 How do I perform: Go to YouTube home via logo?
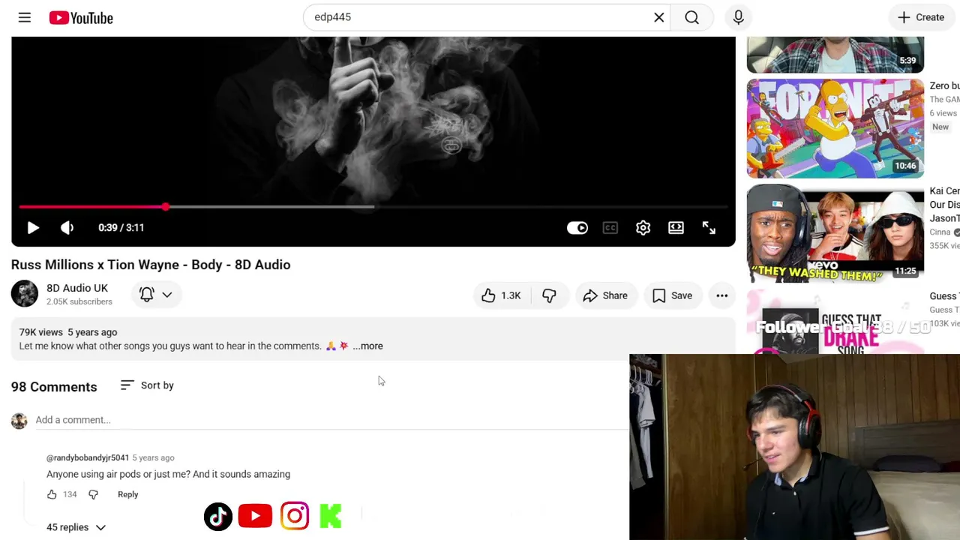click(x=81, y=17)
